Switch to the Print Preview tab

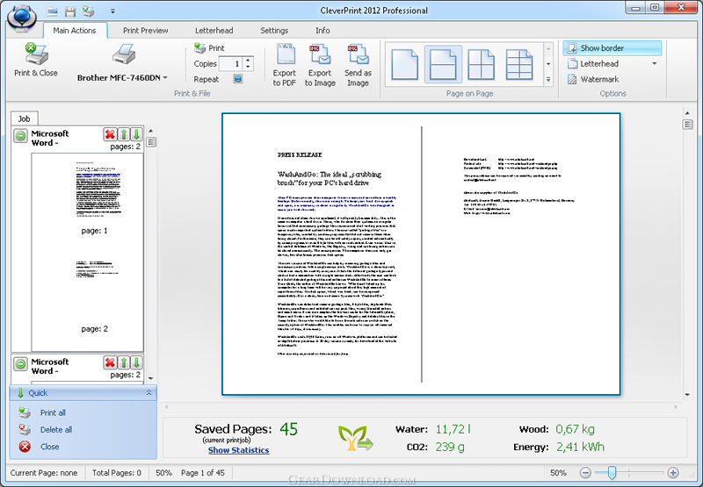(x=146, y=31)
